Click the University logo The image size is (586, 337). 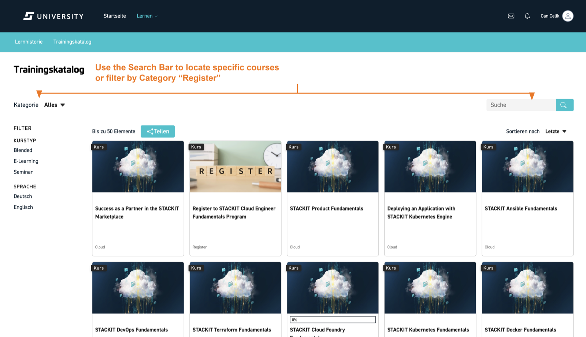click(53, 16)
